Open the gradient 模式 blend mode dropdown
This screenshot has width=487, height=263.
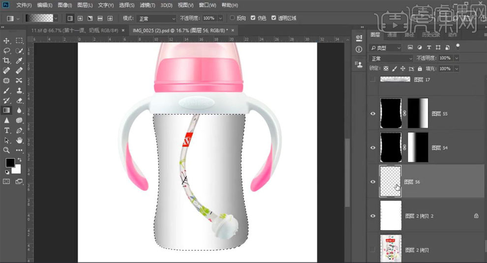156,18
